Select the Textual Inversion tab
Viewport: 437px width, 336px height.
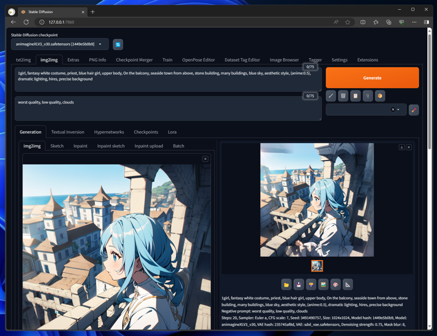68,132
